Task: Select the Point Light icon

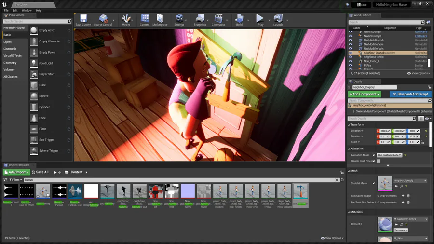Action: pyautogui.click(x=34, y=63)
